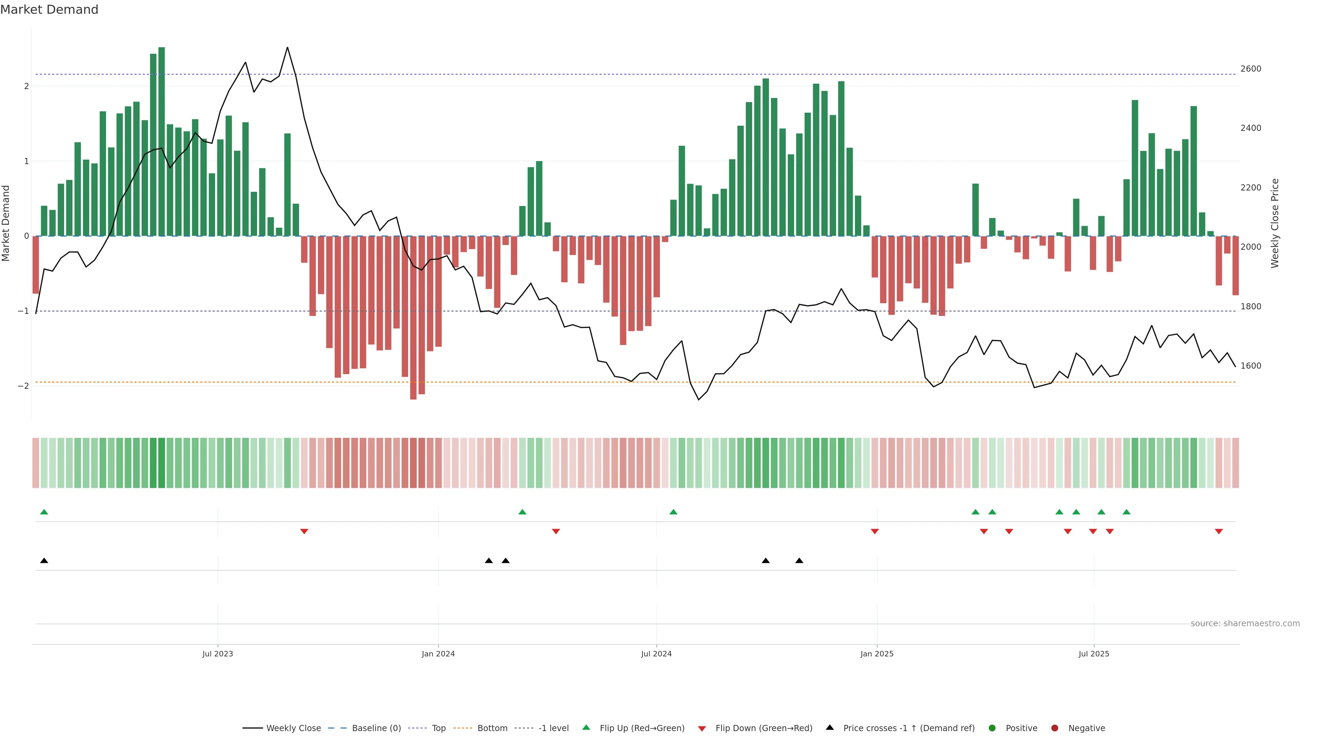Click the Jul 2025 x-axis label

tap(1094, 654)
